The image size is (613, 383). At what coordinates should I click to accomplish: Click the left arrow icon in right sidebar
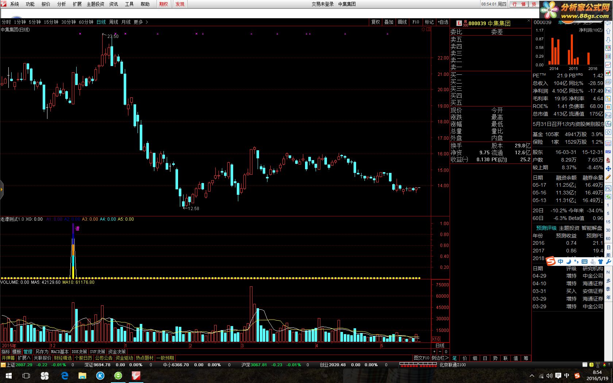(608, 23)
